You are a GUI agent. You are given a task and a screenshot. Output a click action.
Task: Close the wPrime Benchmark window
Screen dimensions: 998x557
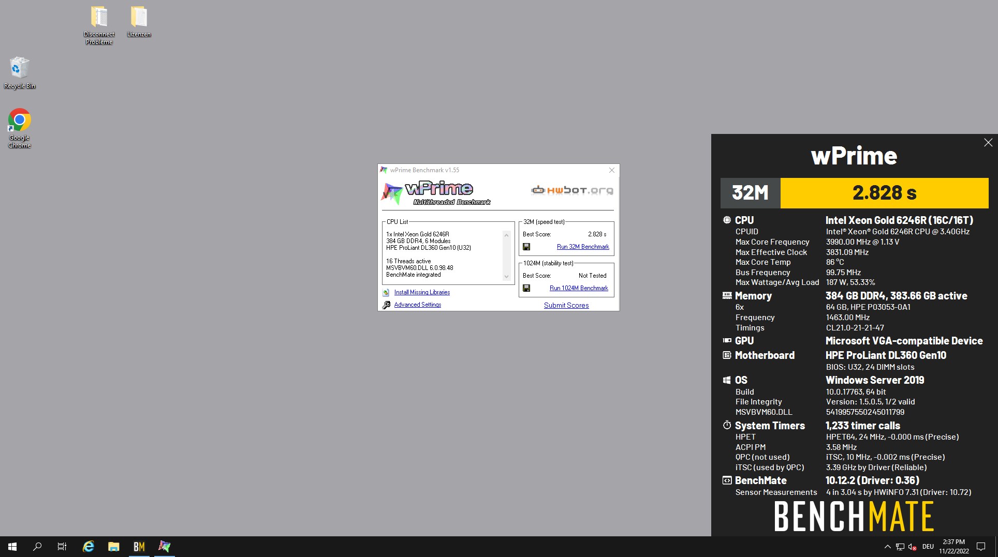(x=612, y=170)
